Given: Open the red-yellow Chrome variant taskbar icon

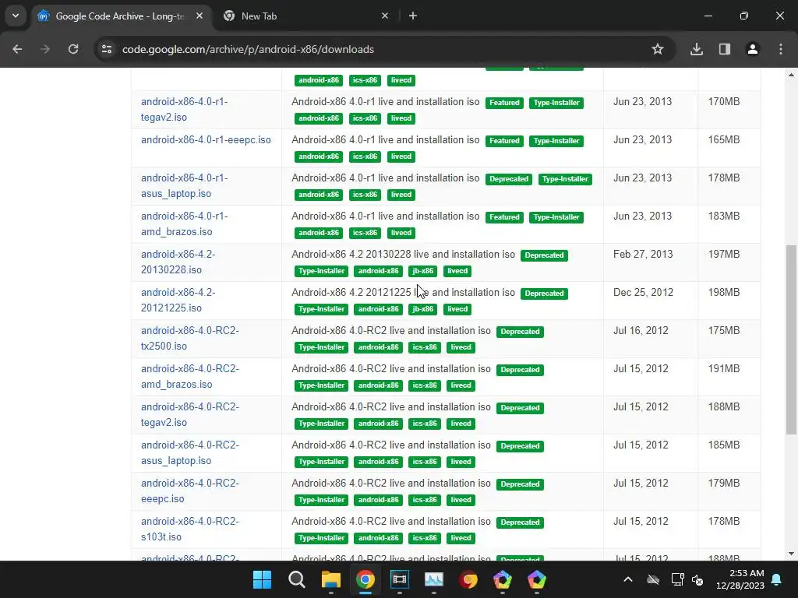Looking at the screenshot, I should (468, 579).
